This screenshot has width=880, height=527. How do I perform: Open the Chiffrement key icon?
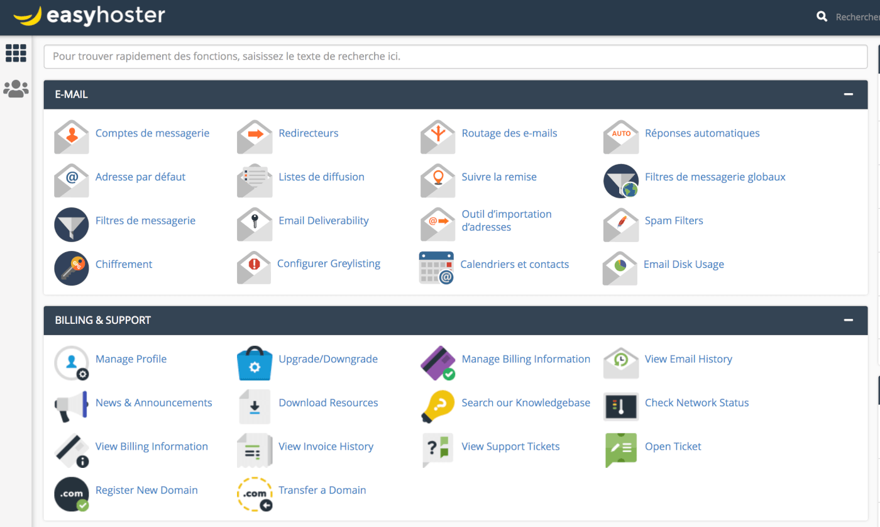coord(72,268)
